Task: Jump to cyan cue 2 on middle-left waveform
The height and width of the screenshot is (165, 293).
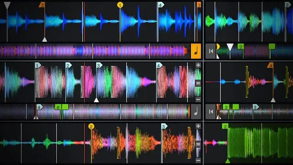Action: pyautogui.click(x=69, y=66)
